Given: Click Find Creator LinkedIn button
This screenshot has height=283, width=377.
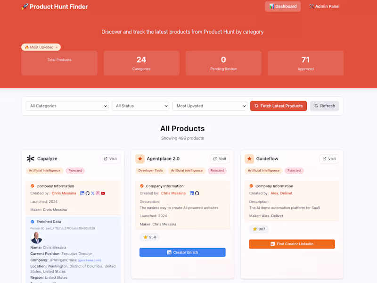Looking at the screenshot, I should click(x=292, y=244).
